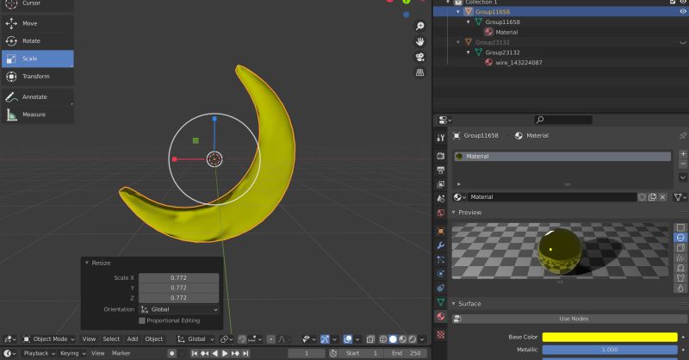Hide Group11658 with its eye icon
The image size is (689, 360).
click(683, 12)
